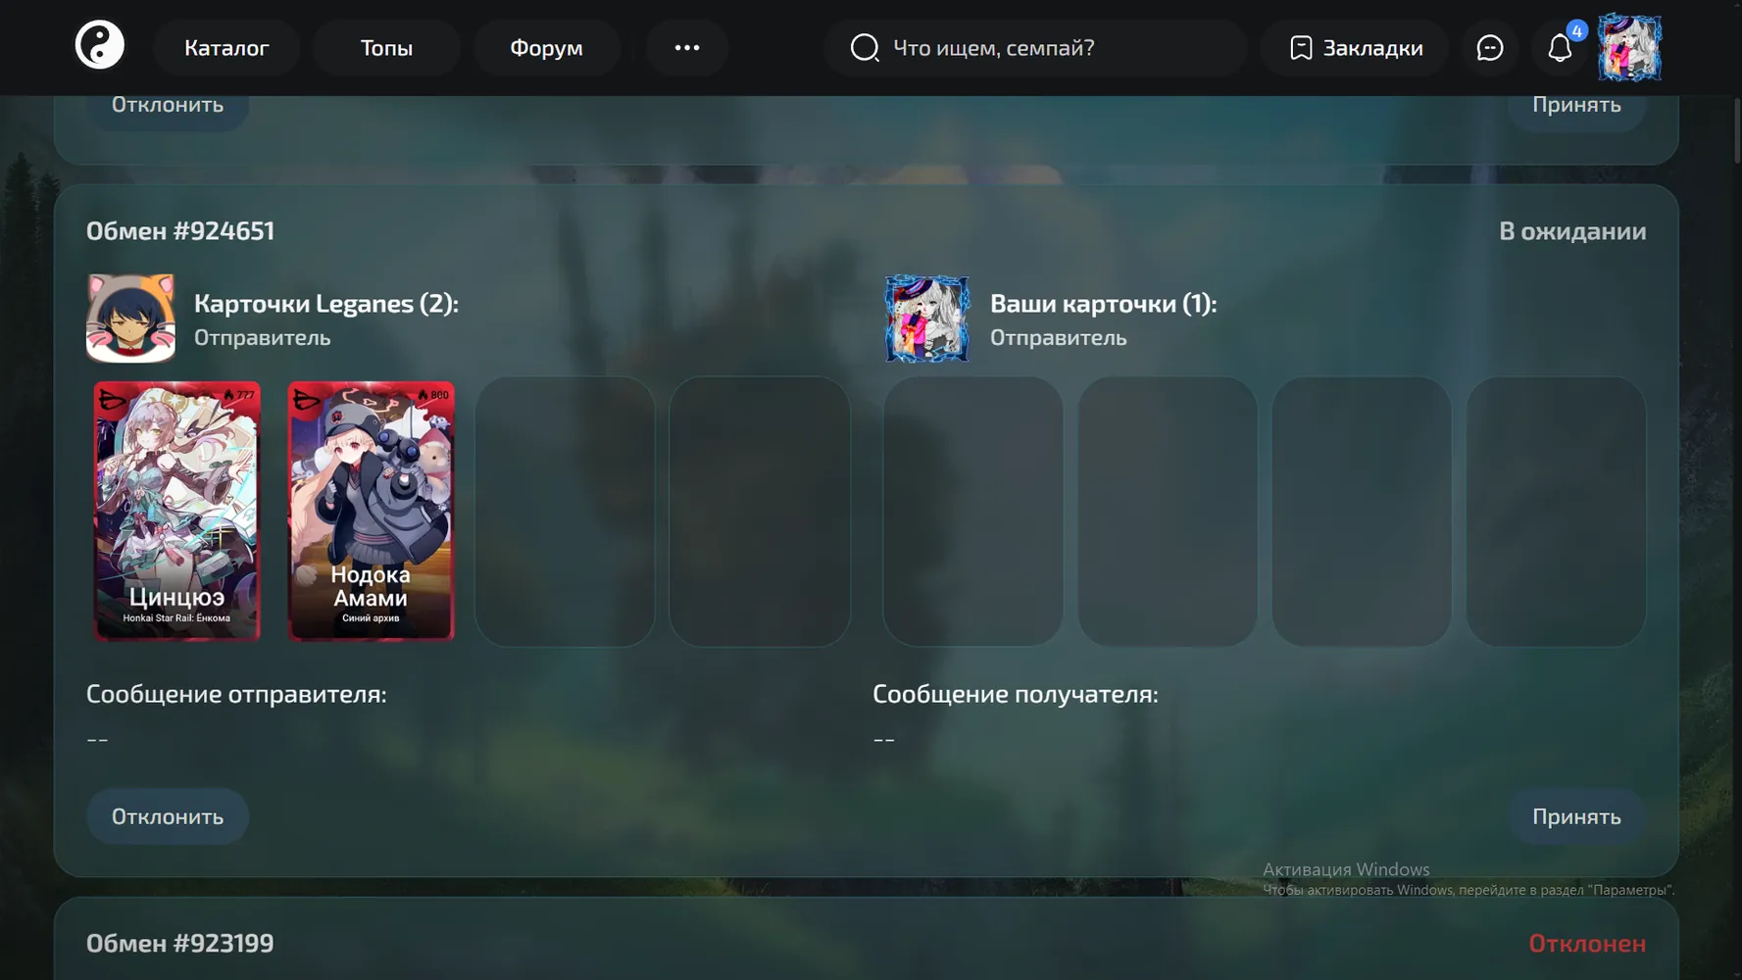Click the partially visible top Принять button

click(1576, 112)
